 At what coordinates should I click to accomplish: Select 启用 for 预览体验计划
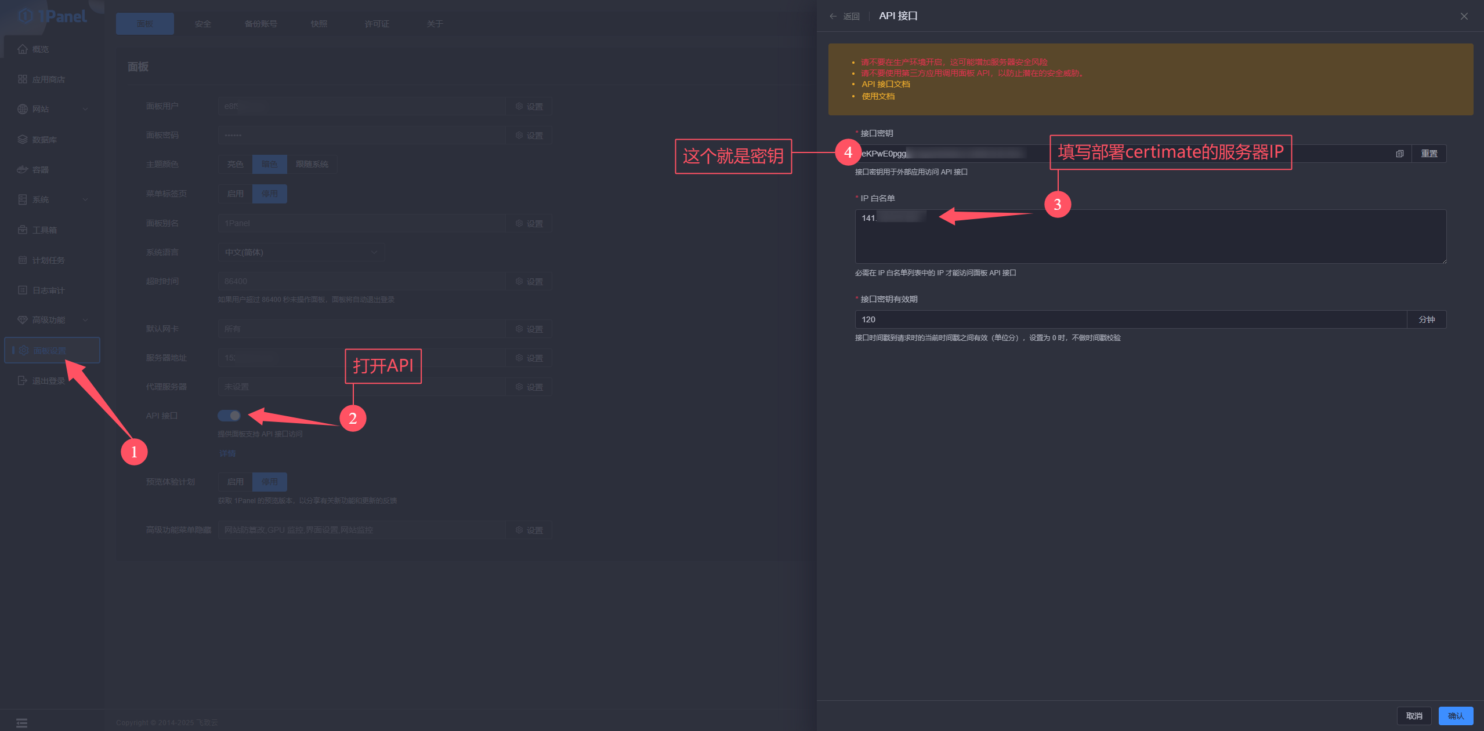pyautogui.click(x=236, y=482)
